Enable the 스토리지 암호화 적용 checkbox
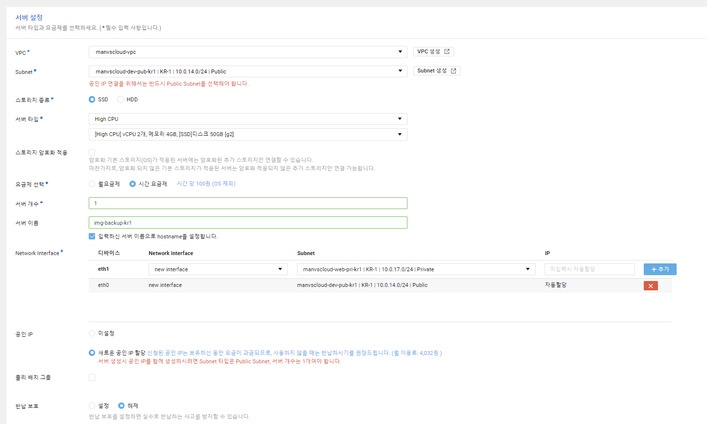Image resolution: width=707 pixels, height=424 pixels. [x=92, y=152]
